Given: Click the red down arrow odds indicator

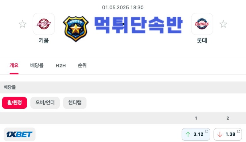Looking at the screenshot, I should coord(220,134).
